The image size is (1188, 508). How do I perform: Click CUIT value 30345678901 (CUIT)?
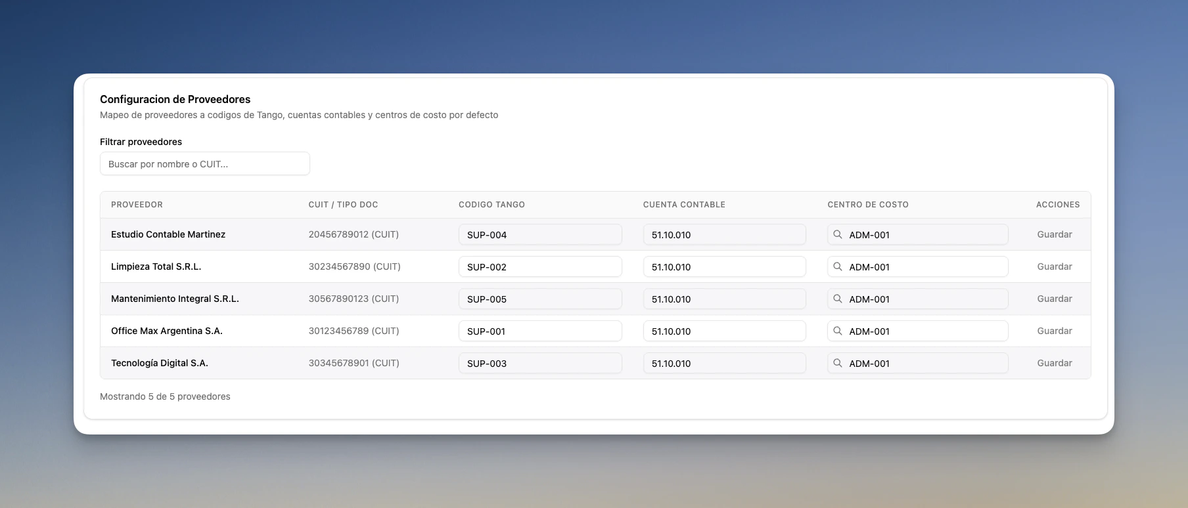(354, 363)
